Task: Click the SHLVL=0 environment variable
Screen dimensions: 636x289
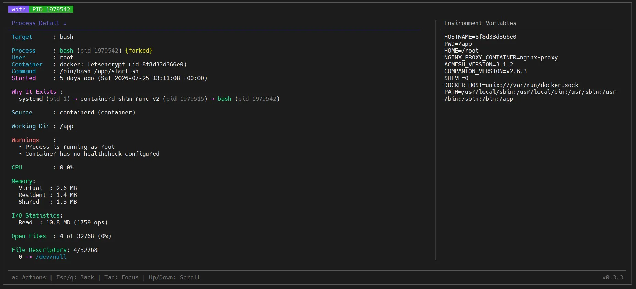Action: [456, 78]
